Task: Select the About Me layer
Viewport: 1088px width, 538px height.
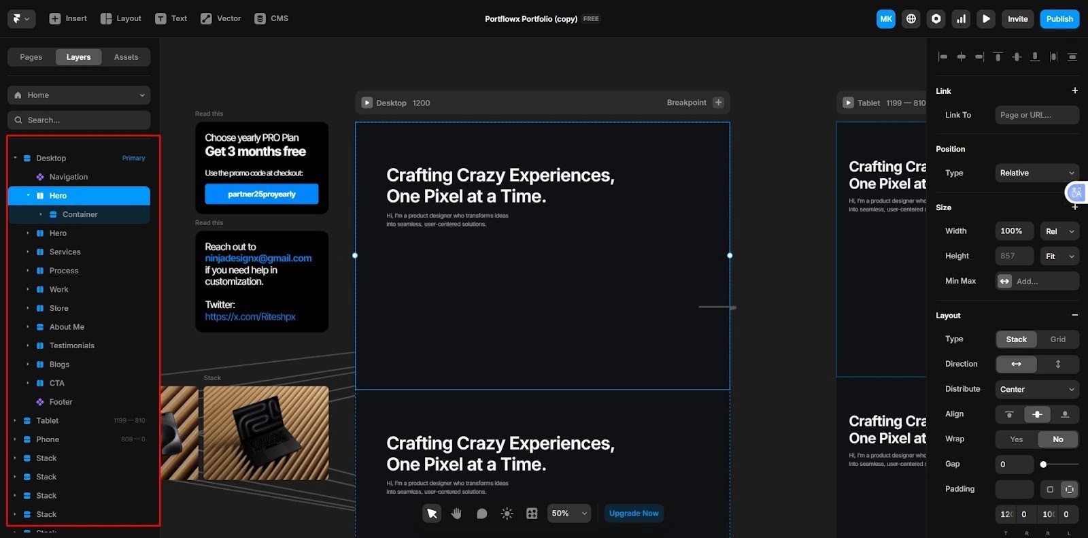Action: pos(67,327)
